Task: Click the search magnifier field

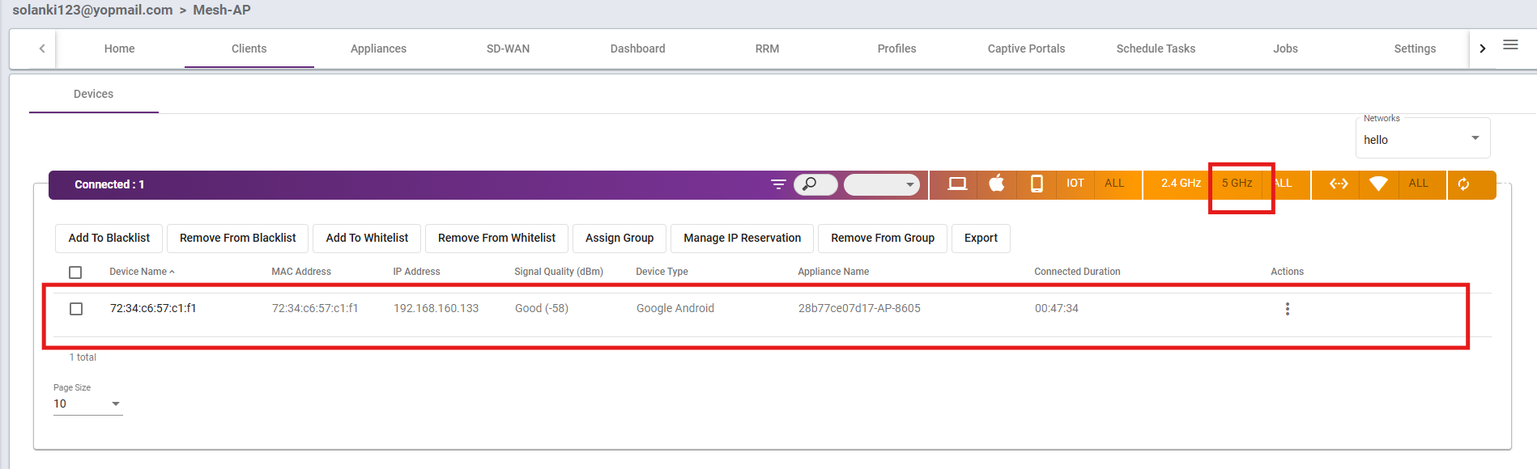Action: pyautogui.click(x=815, y=184)
